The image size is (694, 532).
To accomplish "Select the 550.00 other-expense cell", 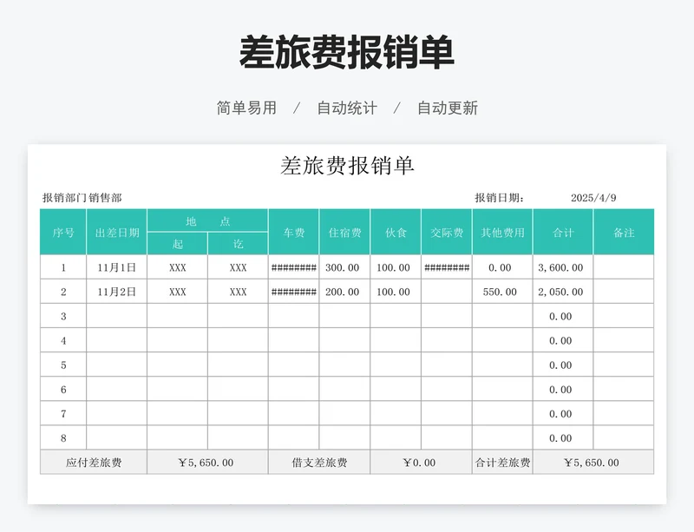I will (x=502, y=292).
